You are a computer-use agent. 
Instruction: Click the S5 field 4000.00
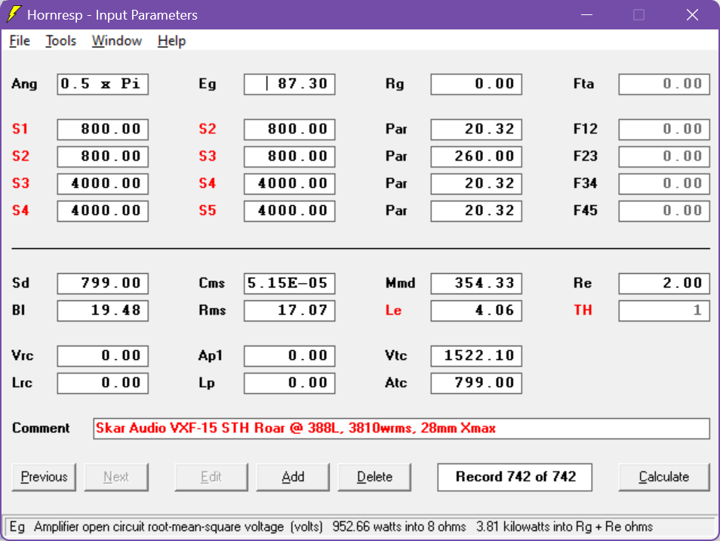[290, 211]
